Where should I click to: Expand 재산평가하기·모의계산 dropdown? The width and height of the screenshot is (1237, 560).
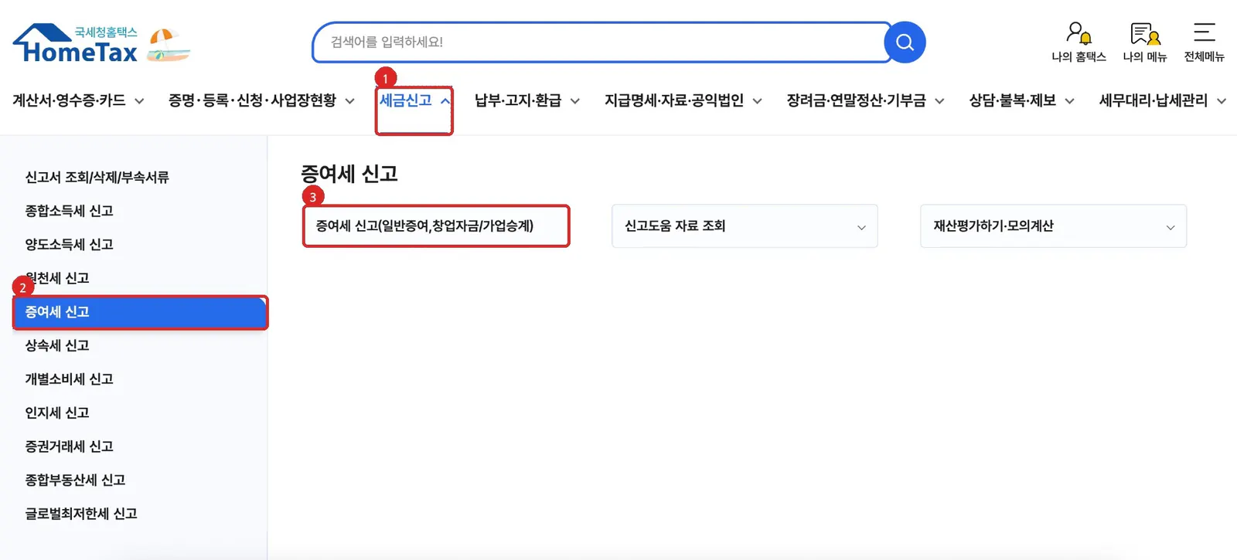click(1053, 226)
